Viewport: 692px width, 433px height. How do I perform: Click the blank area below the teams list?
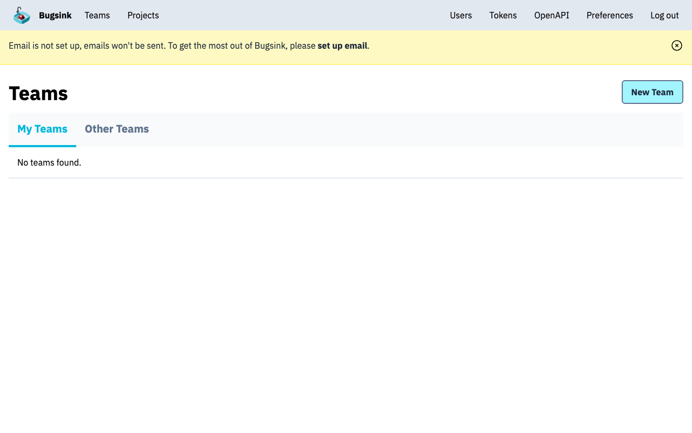[x=346, y=303]
